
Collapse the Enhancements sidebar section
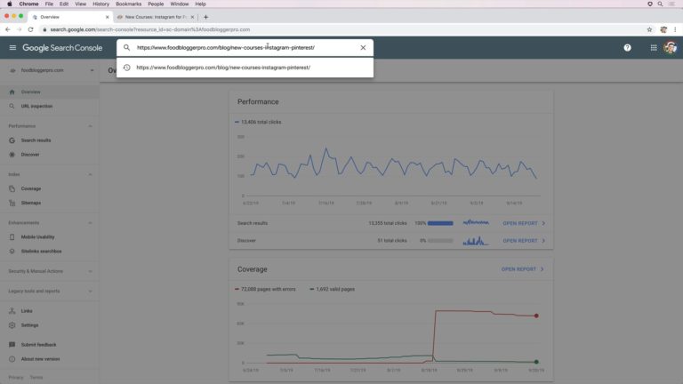pyautogui.click(x=90, y=223)
